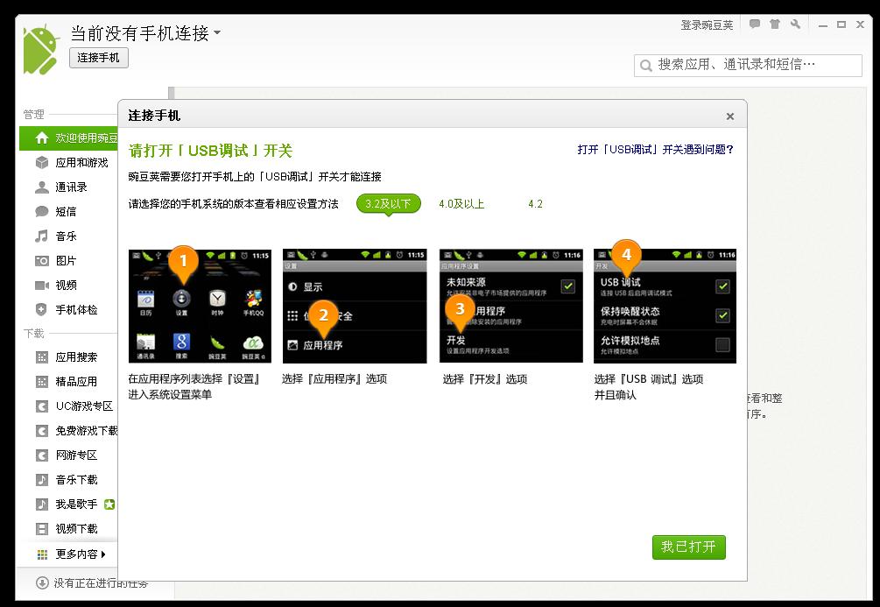
Task: Click the camcorder icon for 视频
Action: point(41,286)
